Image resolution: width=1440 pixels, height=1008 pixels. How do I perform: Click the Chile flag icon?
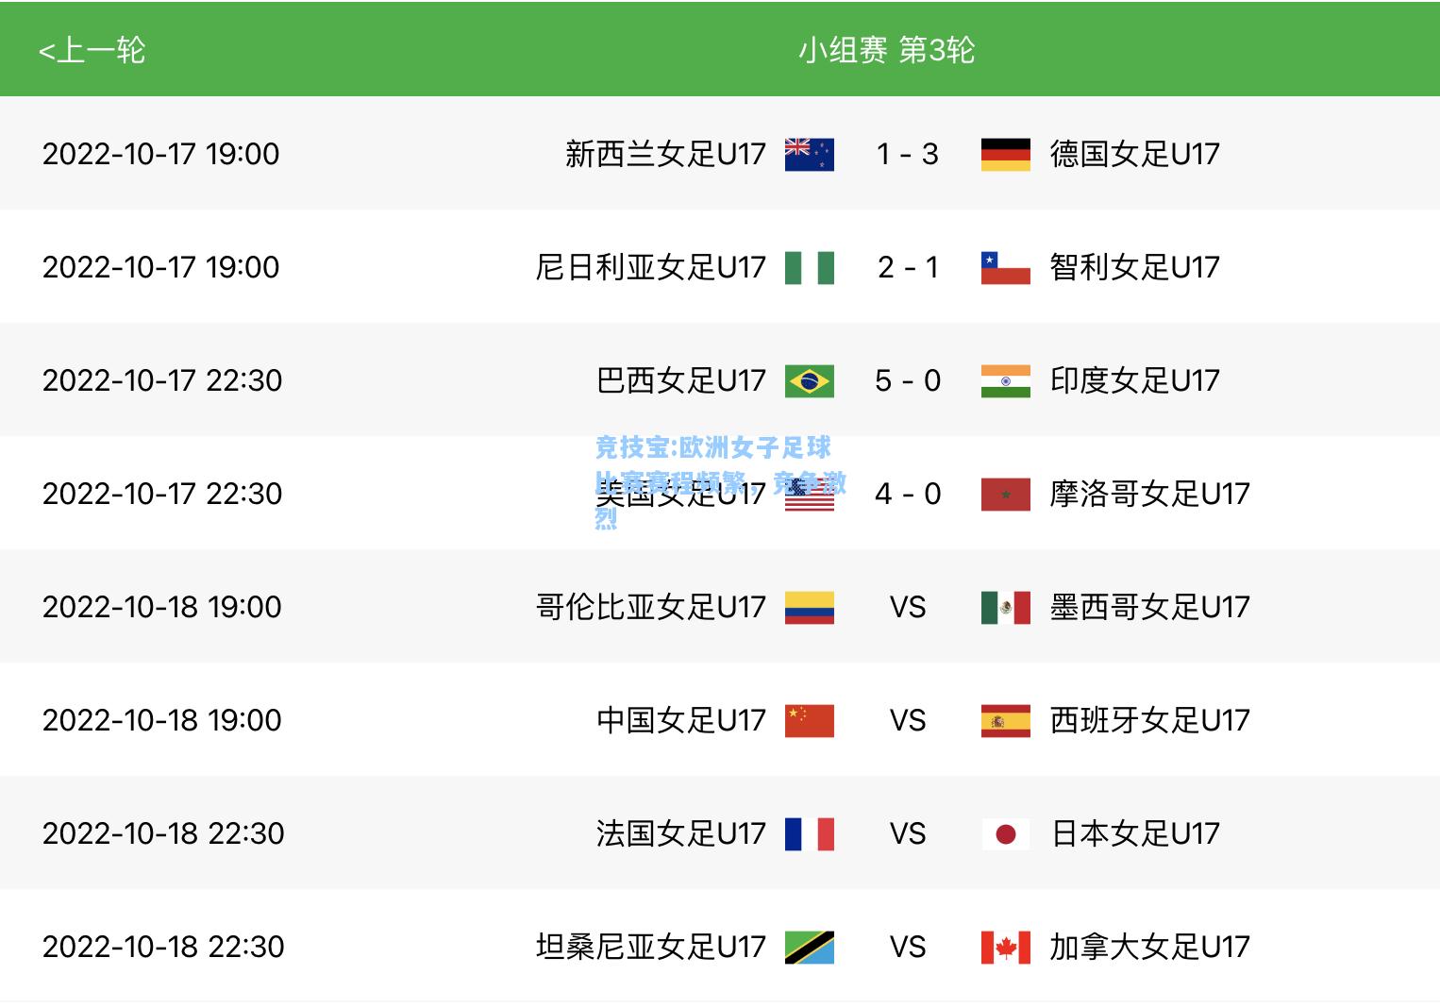coord(1006,267)
